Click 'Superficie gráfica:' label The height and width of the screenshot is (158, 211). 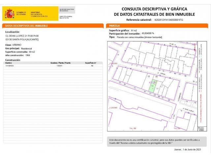click(x=119, y=31)
